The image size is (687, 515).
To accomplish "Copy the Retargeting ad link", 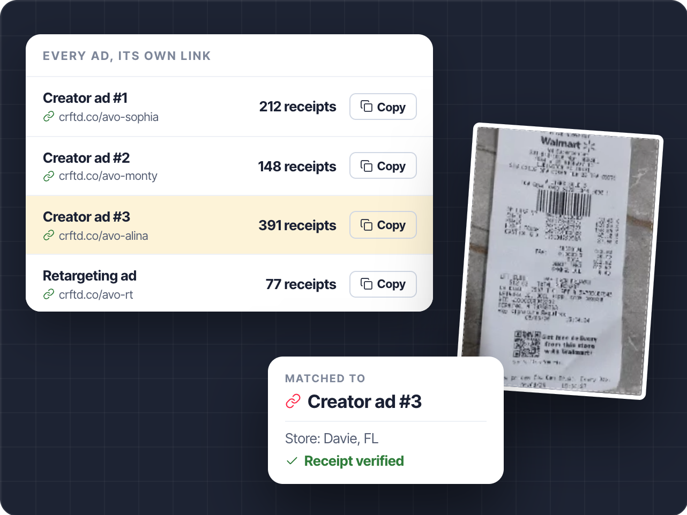I will 383,284.
